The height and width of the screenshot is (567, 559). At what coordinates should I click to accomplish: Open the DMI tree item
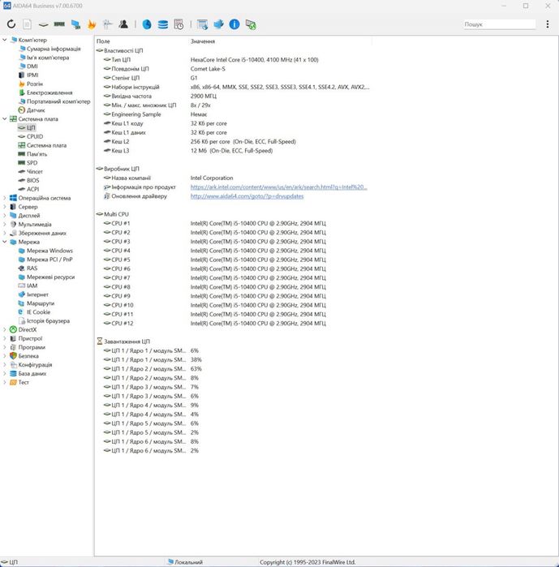[x=32, y=67]
